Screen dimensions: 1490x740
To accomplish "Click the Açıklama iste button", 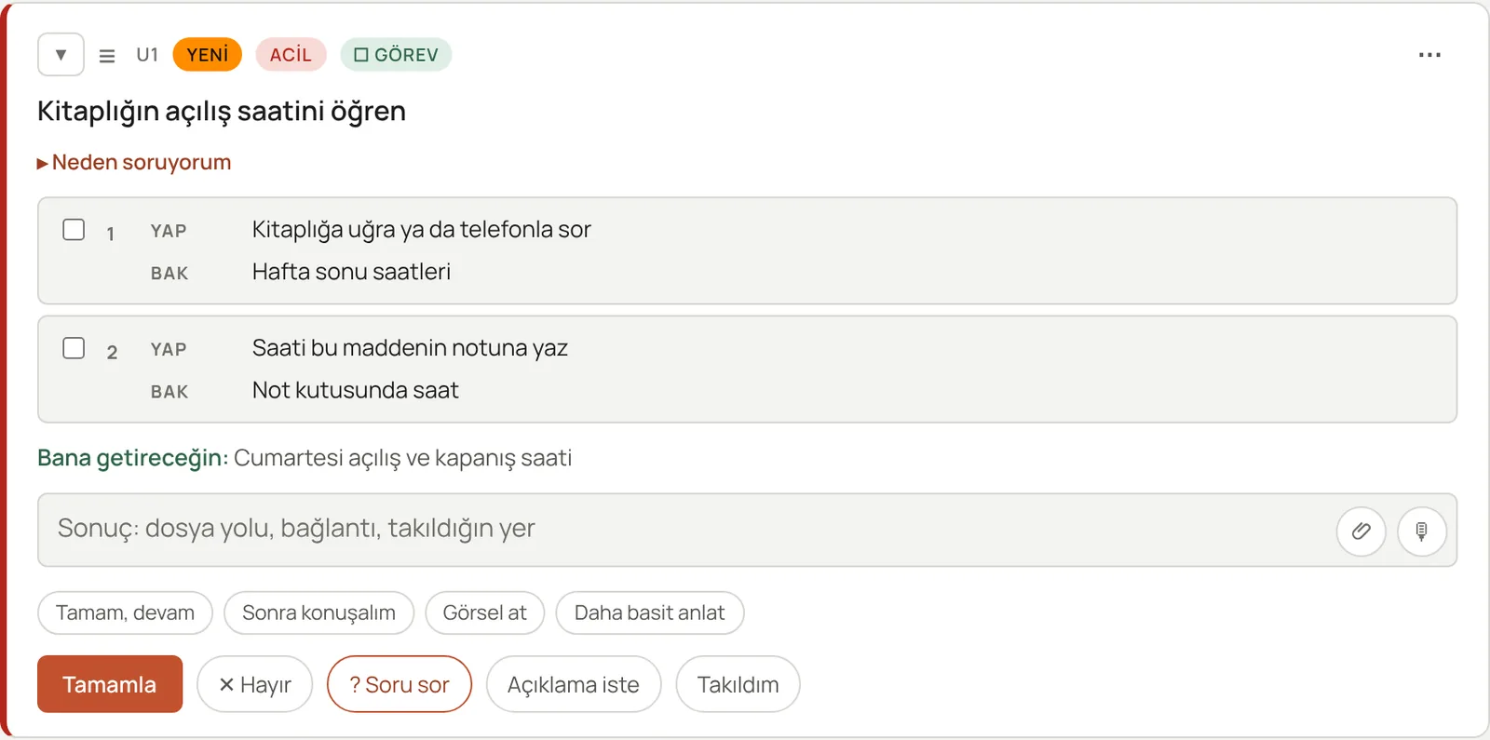I will click(x=574, y=684).
